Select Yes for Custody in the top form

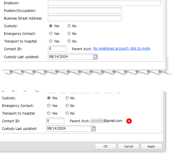(x=51, y=26)
